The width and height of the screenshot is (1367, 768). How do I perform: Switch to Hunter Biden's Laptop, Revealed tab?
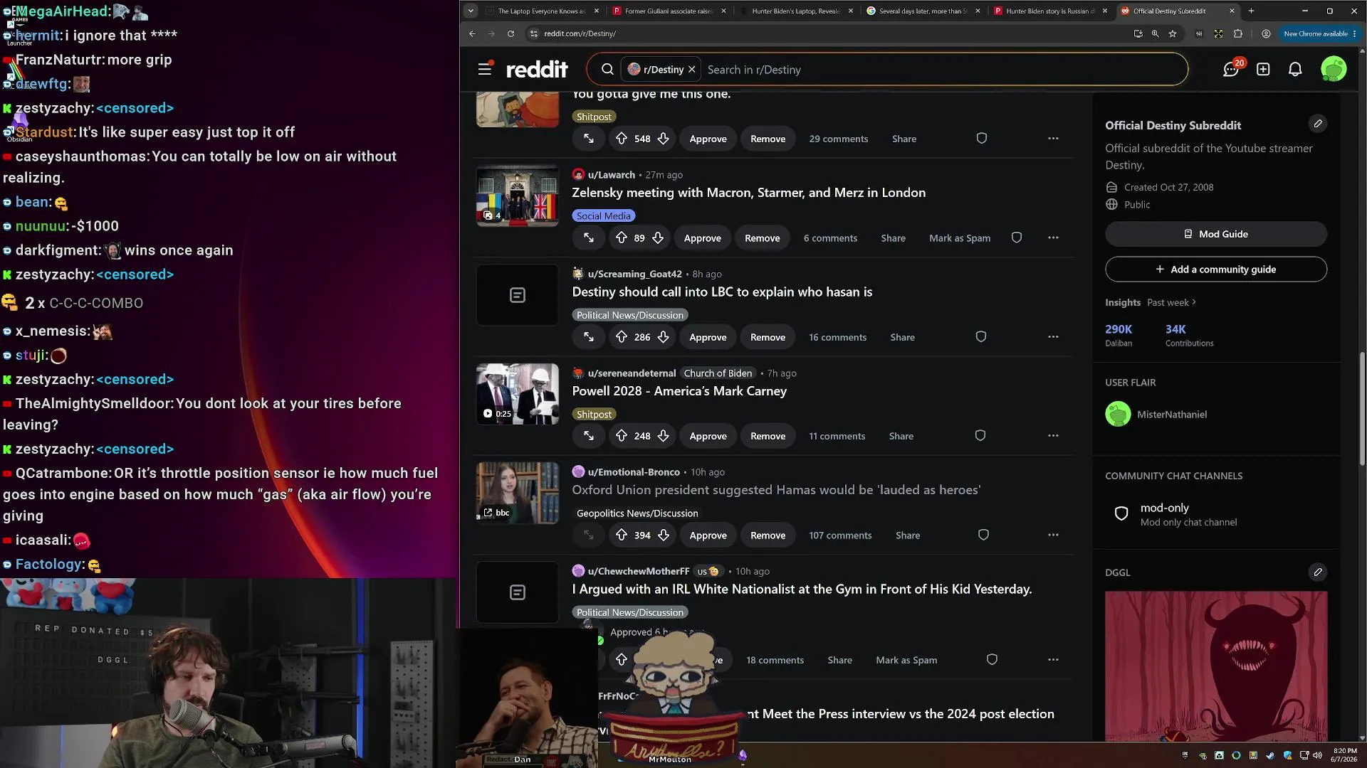click(796, 11)
